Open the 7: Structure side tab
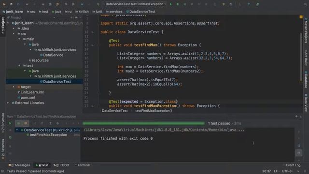 (3, 123)
